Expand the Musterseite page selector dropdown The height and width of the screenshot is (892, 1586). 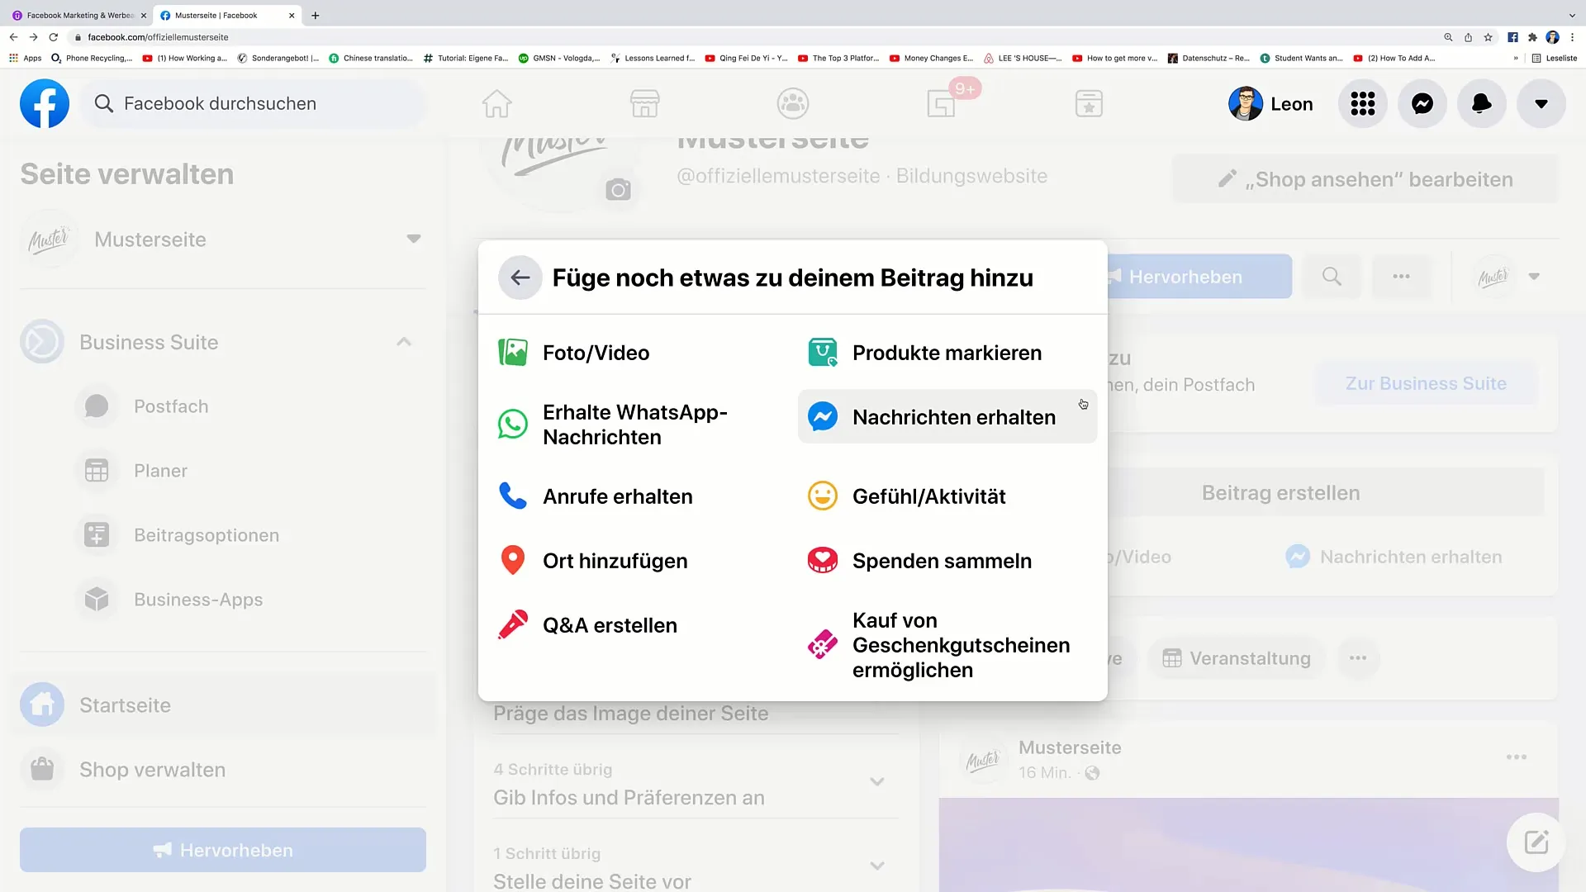pyautogui.click(x=413, y=240)
